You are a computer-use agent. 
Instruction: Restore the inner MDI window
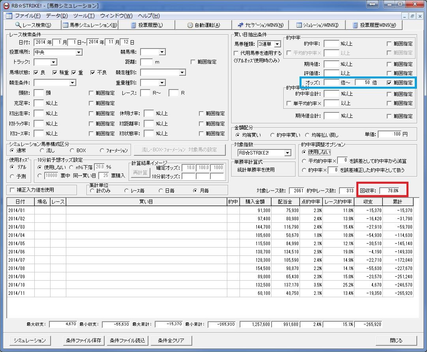coord(412,16)
